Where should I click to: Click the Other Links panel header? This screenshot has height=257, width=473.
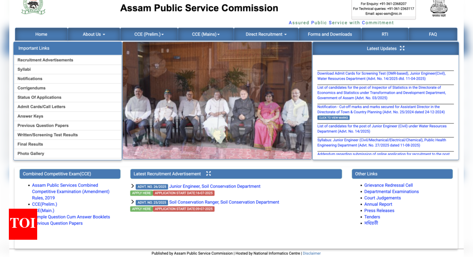coord(402,174)
